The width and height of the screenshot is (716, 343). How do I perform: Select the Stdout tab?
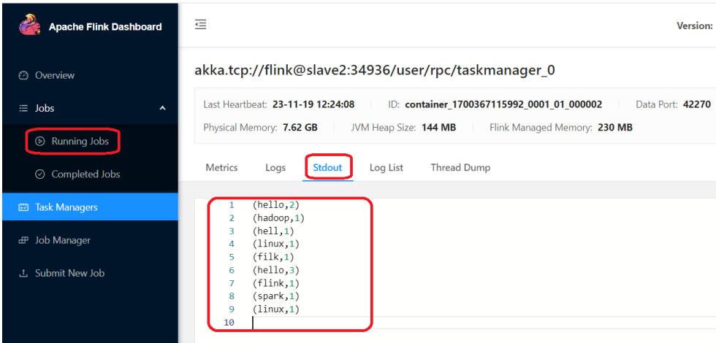coord(328,167)
